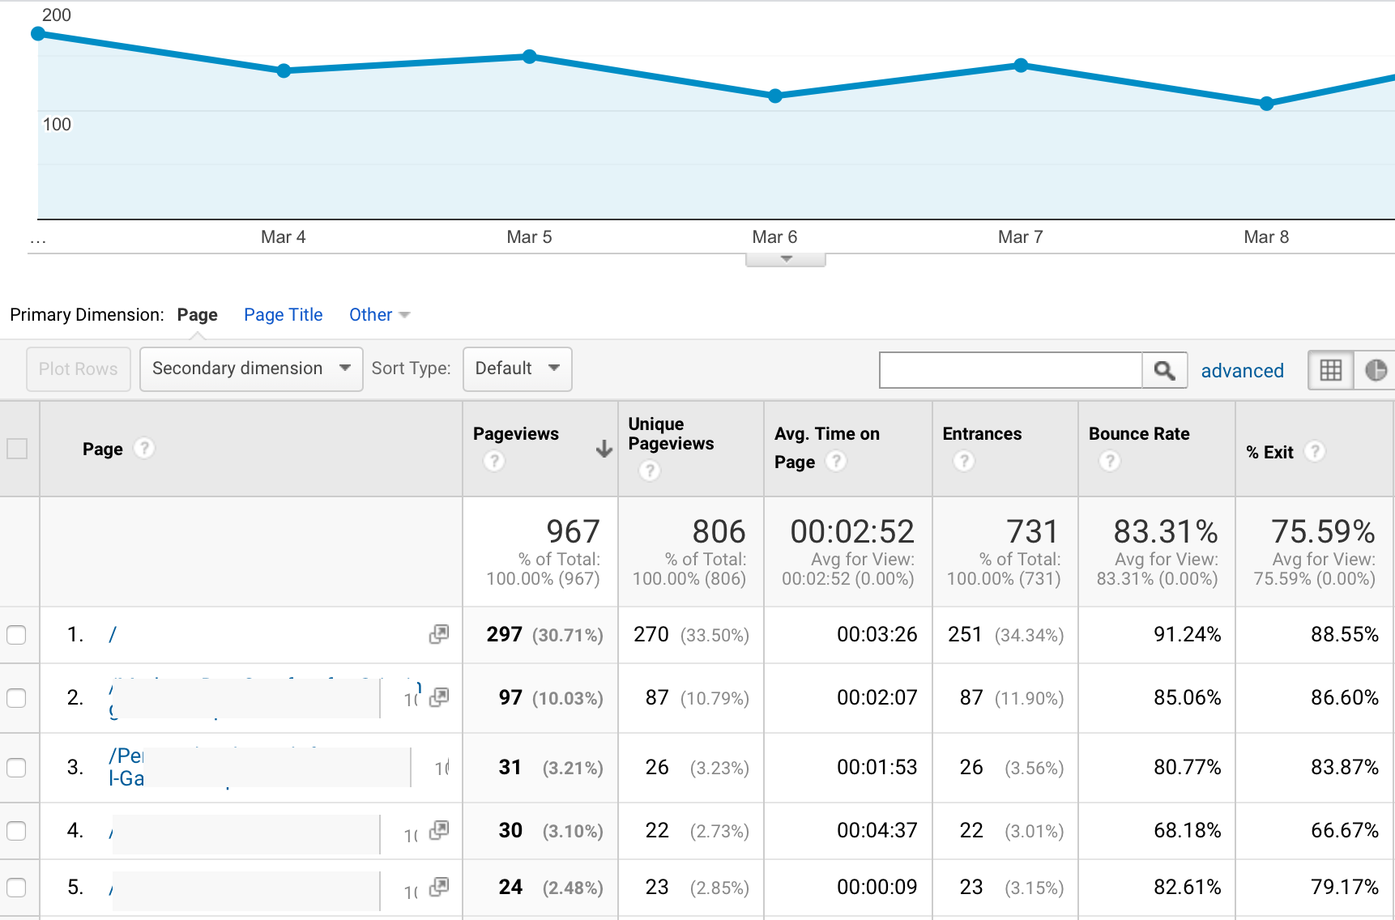Viewport: 1395px width, 920px height.
Task: Click the Pageviews sort arrow
Action: (604, 449)
